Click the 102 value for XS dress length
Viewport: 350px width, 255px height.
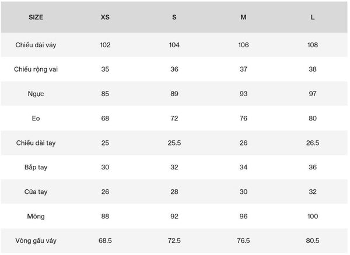pos(105,45)
